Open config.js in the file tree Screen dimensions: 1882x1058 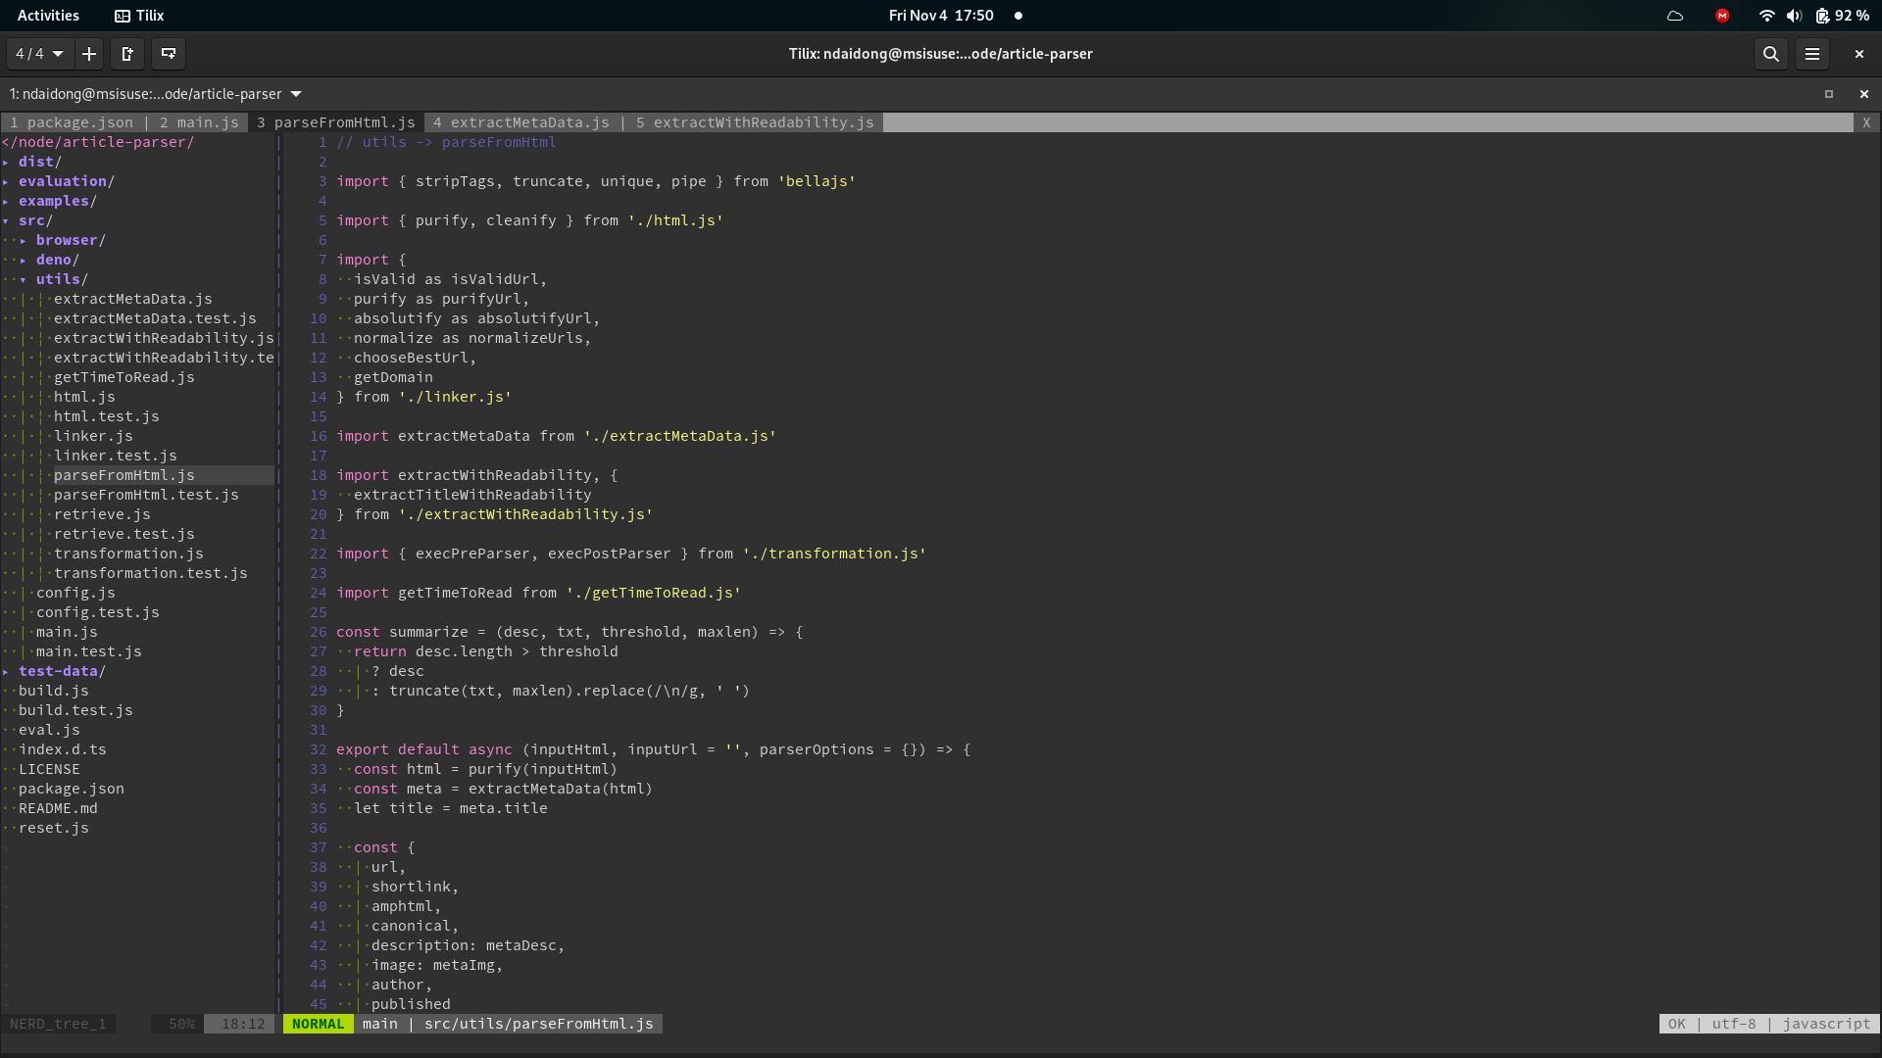[x=75, y=593]
